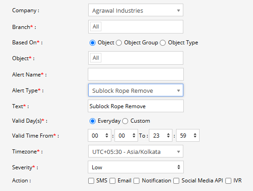Enable the SMS action checkbox

(x=91, y=181)
